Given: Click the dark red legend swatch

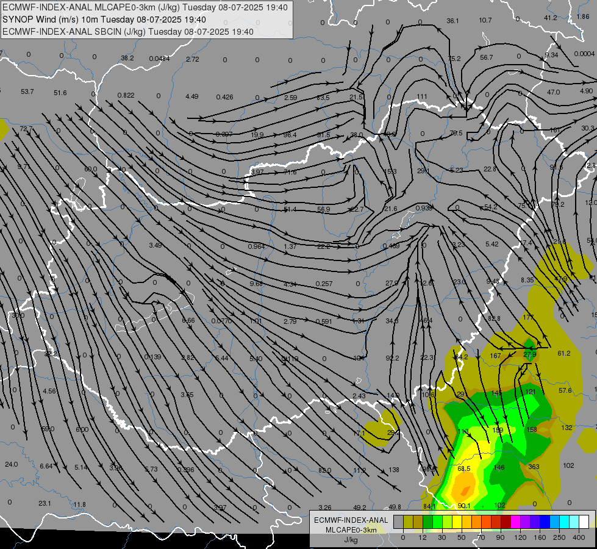Looking at the screenshot, I should [506, 522].
